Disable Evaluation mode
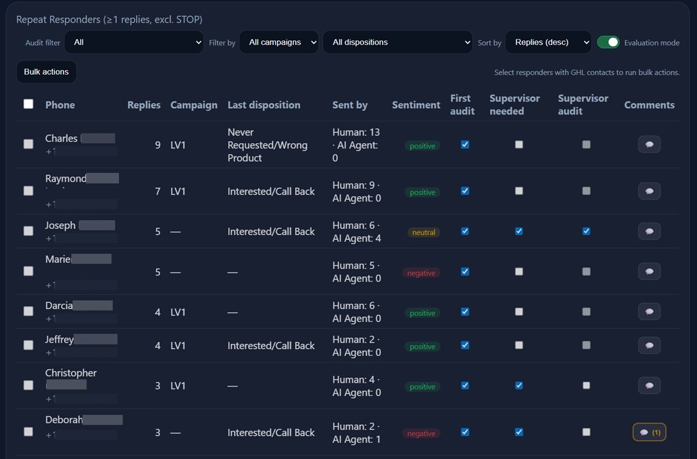The image size is (697, 459). (609, 42)
